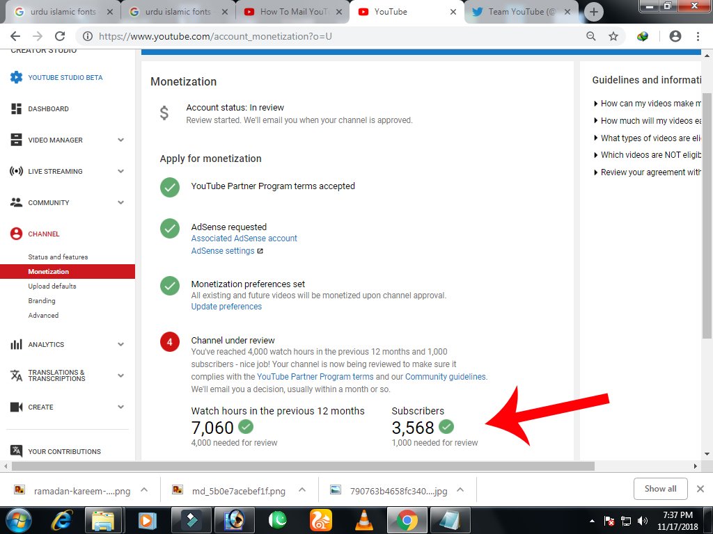Open Community guidelines link
The width and height of the screenshot is (713, 534).
click(x=445, y=376)
